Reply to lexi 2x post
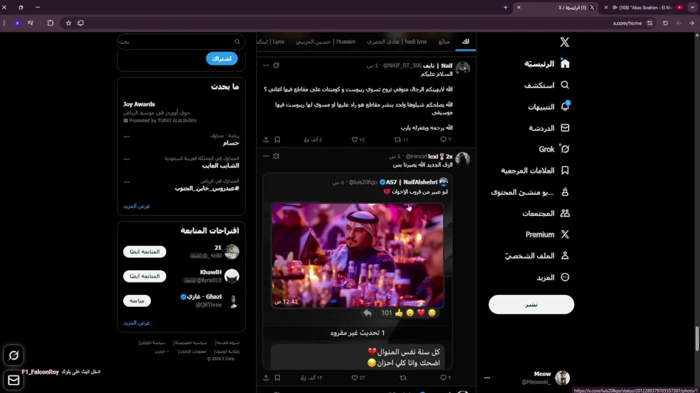Viewport: 700px width, 393px height. pos(446,378)
